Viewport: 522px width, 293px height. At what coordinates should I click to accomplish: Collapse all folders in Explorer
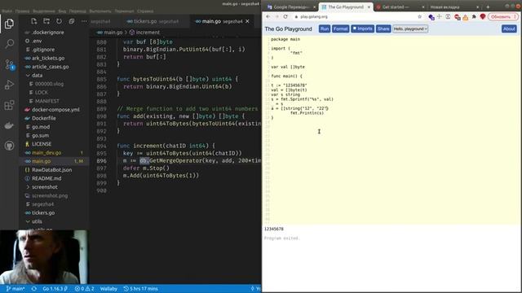pos(72,21)
